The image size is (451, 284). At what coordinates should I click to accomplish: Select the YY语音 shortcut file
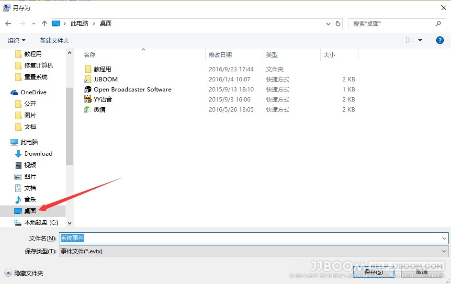click(102, 100)
